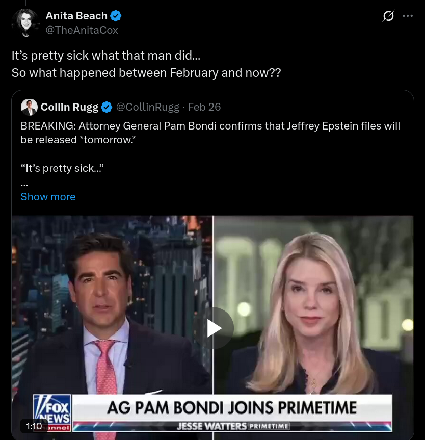Open the @TheAnitaCox handle link
425x440 pixels.
82,30
